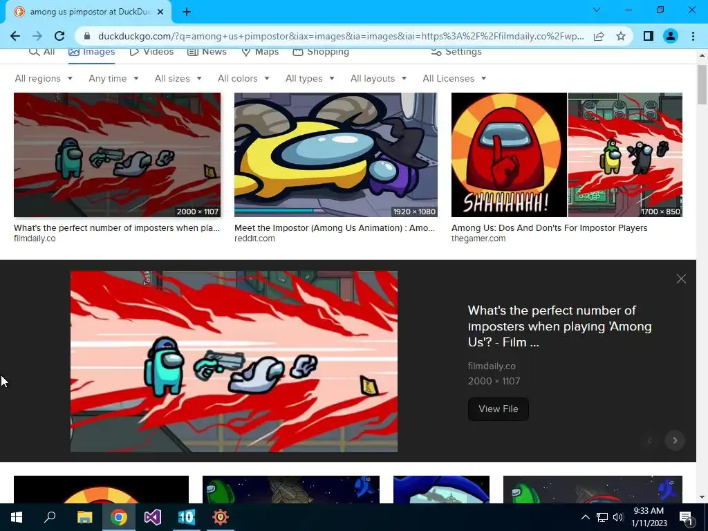Switch to the Shopping search tab
Image resolution: width=708 pixels, height=531 pixels.
click(321, 51)
